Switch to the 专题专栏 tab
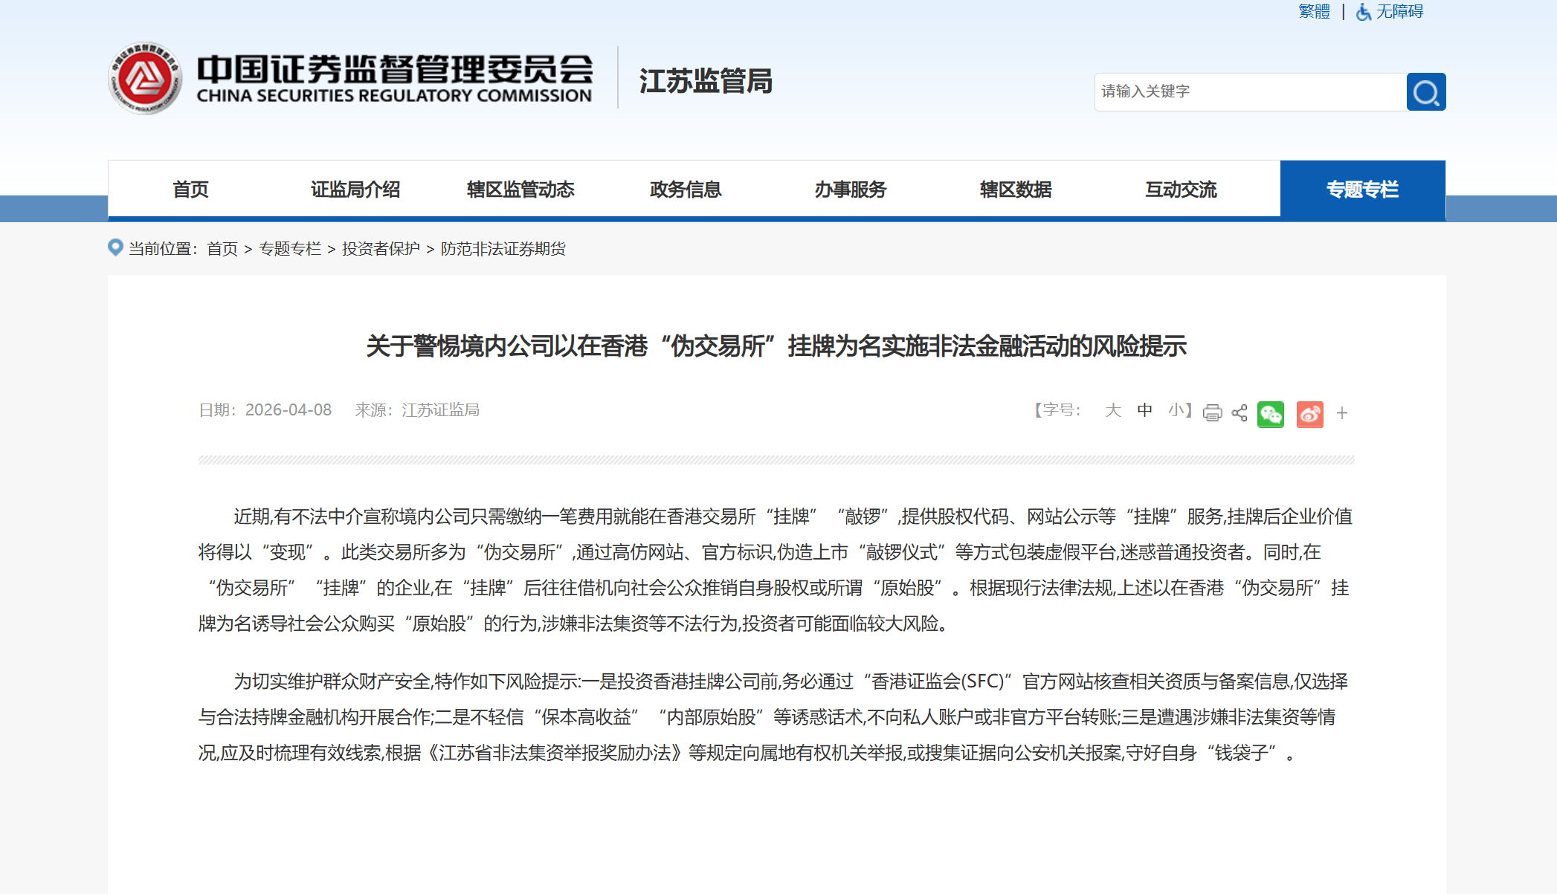Image resolution: width=1557 pixels, height=894 pixels. [x=1362, y=190]
